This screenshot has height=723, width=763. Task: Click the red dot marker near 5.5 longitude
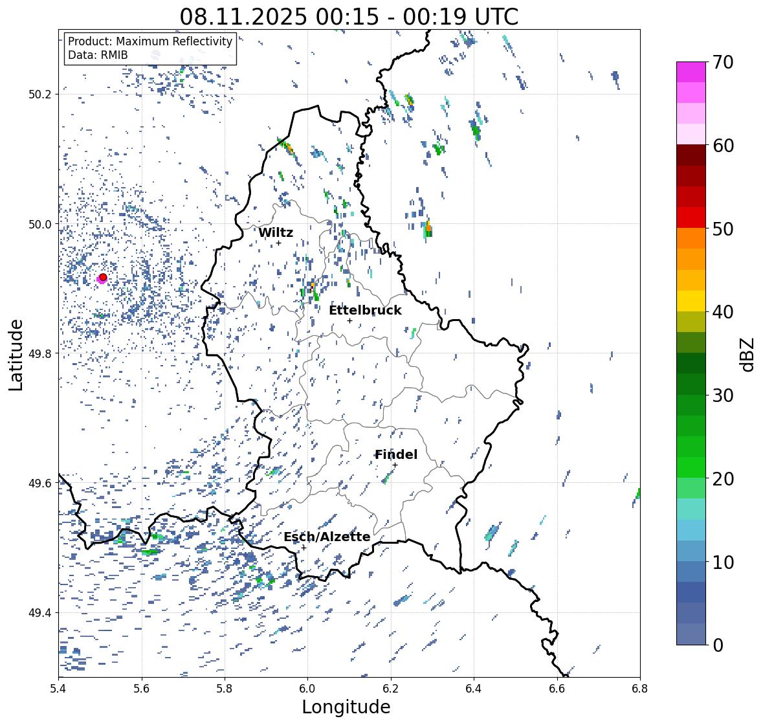[x=103, y=277]
